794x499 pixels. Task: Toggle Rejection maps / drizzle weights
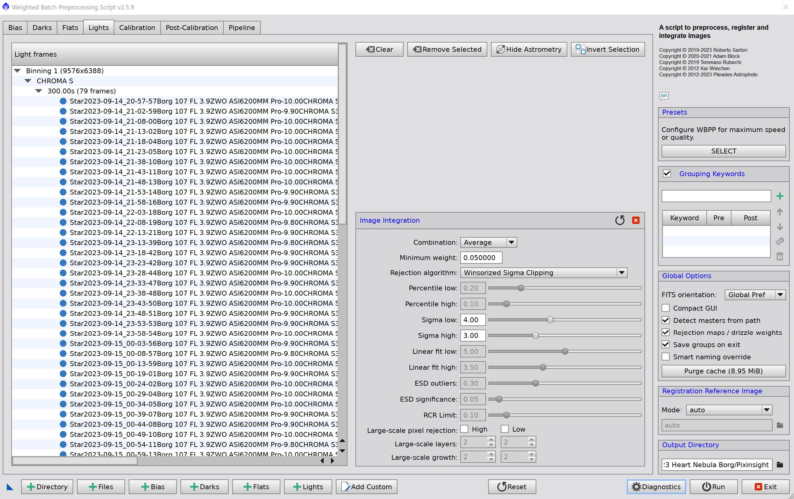point(666,333)
